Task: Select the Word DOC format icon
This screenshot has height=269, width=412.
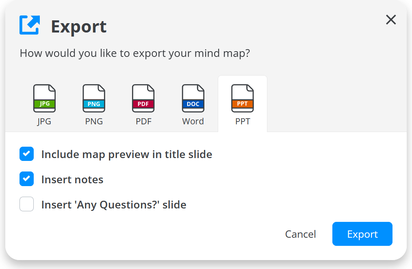Action: [x=193, y=98]
